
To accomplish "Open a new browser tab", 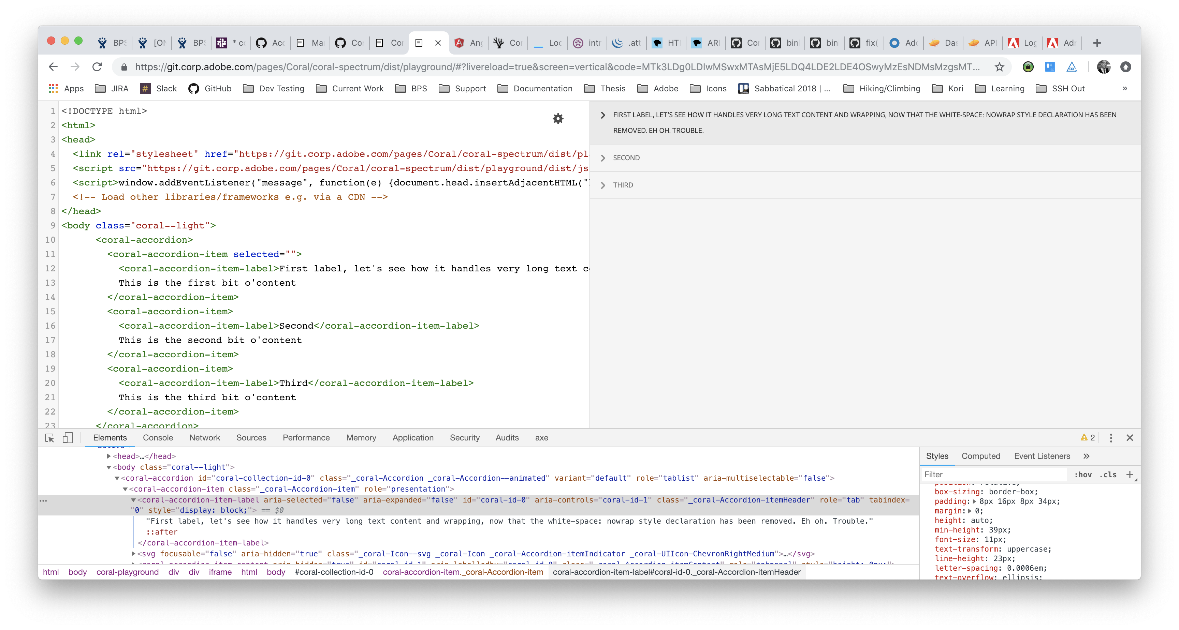I will coord(1097,43).
